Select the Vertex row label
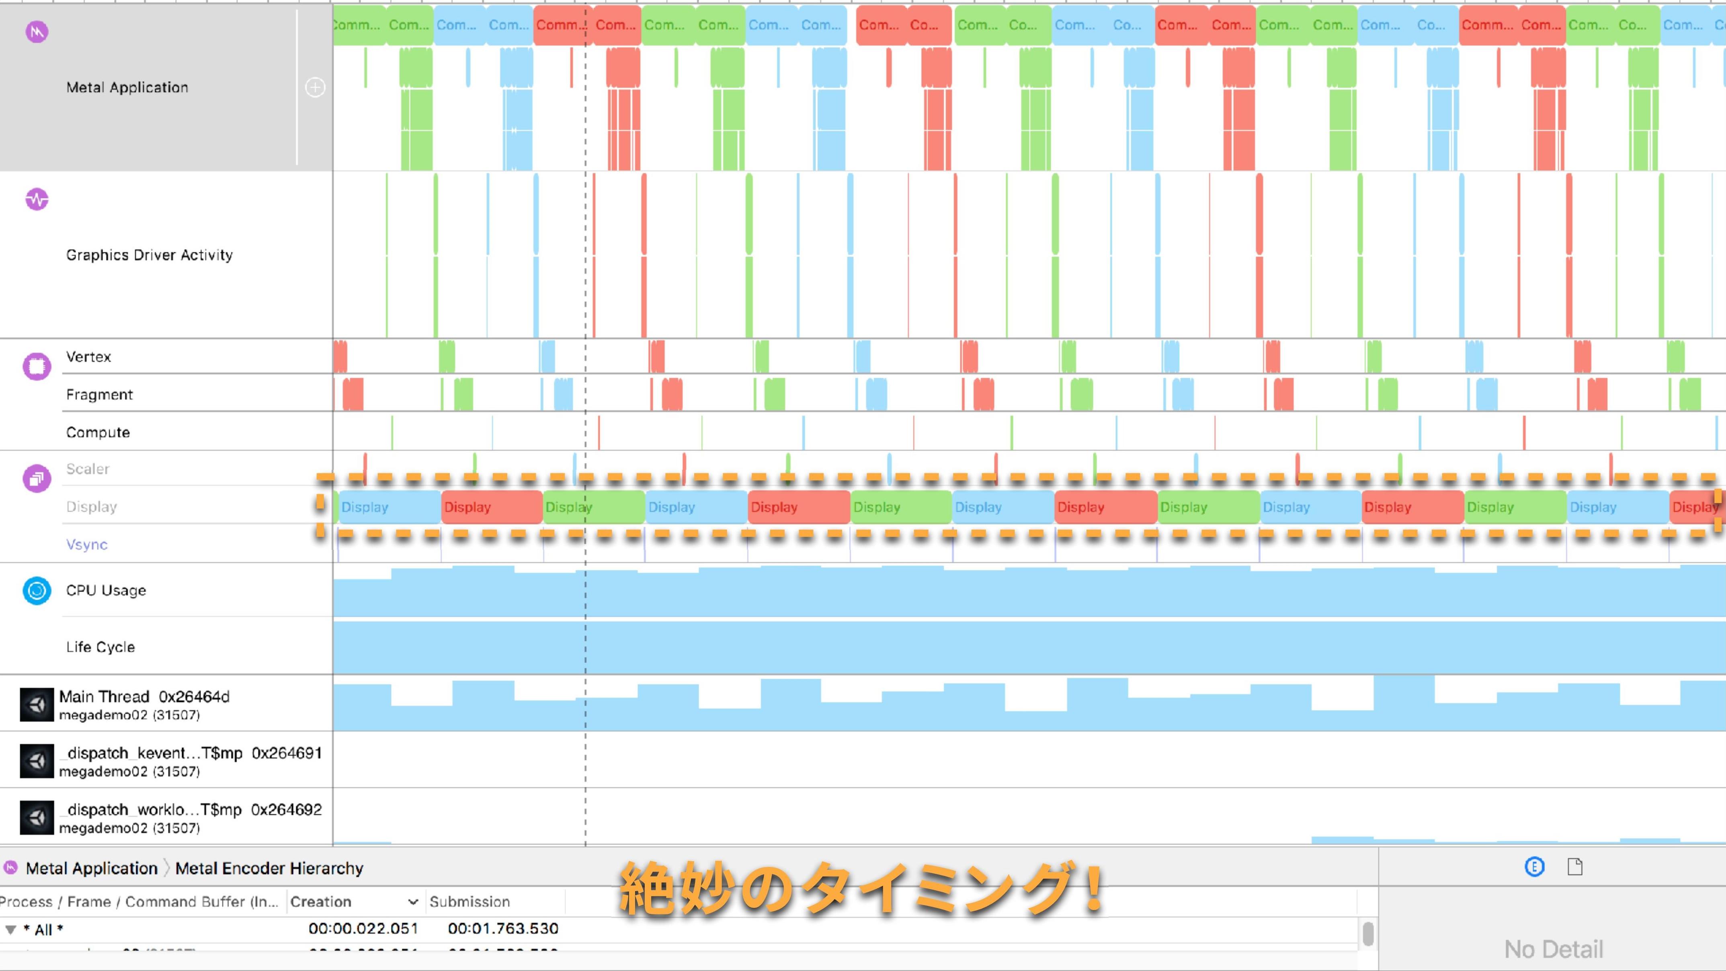 pos(88,356)
